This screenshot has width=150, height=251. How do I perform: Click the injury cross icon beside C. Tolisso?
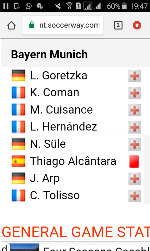coord(135,196)
